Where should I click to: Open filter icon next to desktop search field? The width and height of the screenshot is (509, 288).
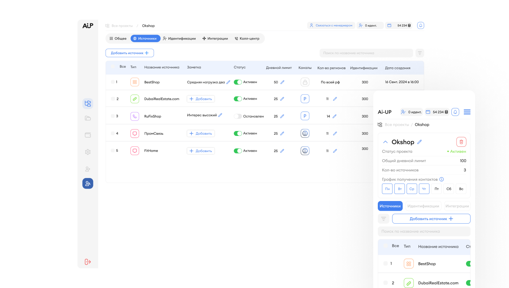[x=420, y=53]
